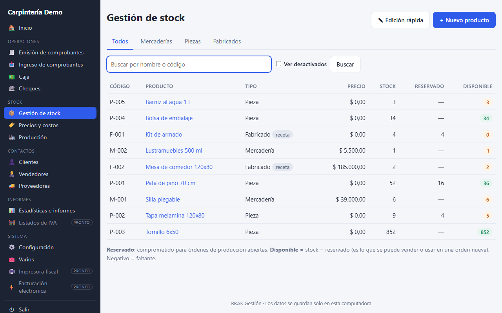This screenshot has height=313, width=502.
Task: Click the toolbox icon beside Varios
Action: pyautogui.click(x=12, y=259)
